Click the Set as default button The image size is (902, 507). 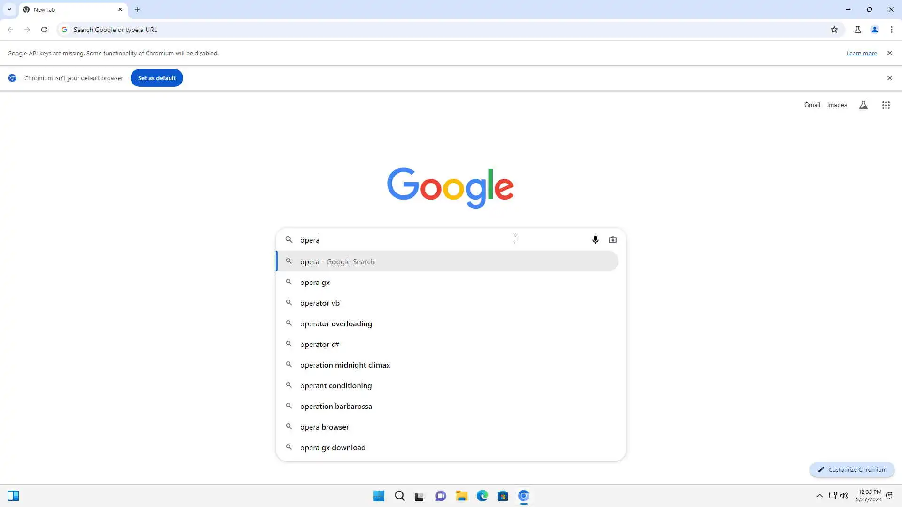coord(156,78)
